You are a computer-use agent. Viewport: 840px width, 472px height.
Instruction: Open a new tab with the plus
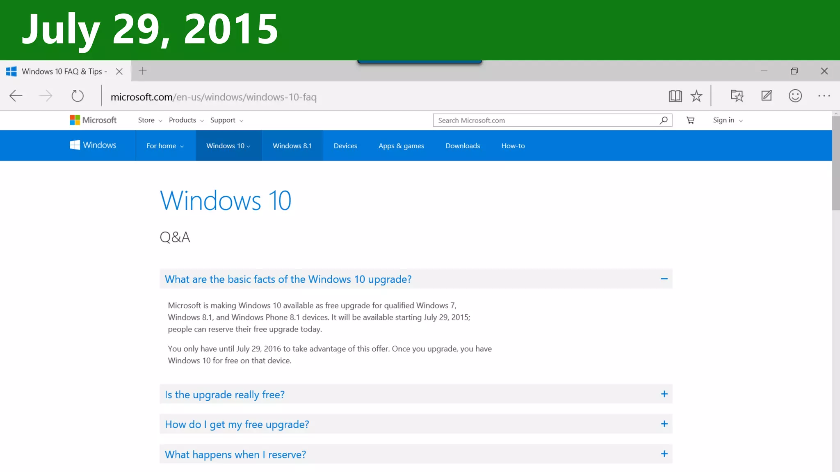pyautogui.click(x=142, y=71)
